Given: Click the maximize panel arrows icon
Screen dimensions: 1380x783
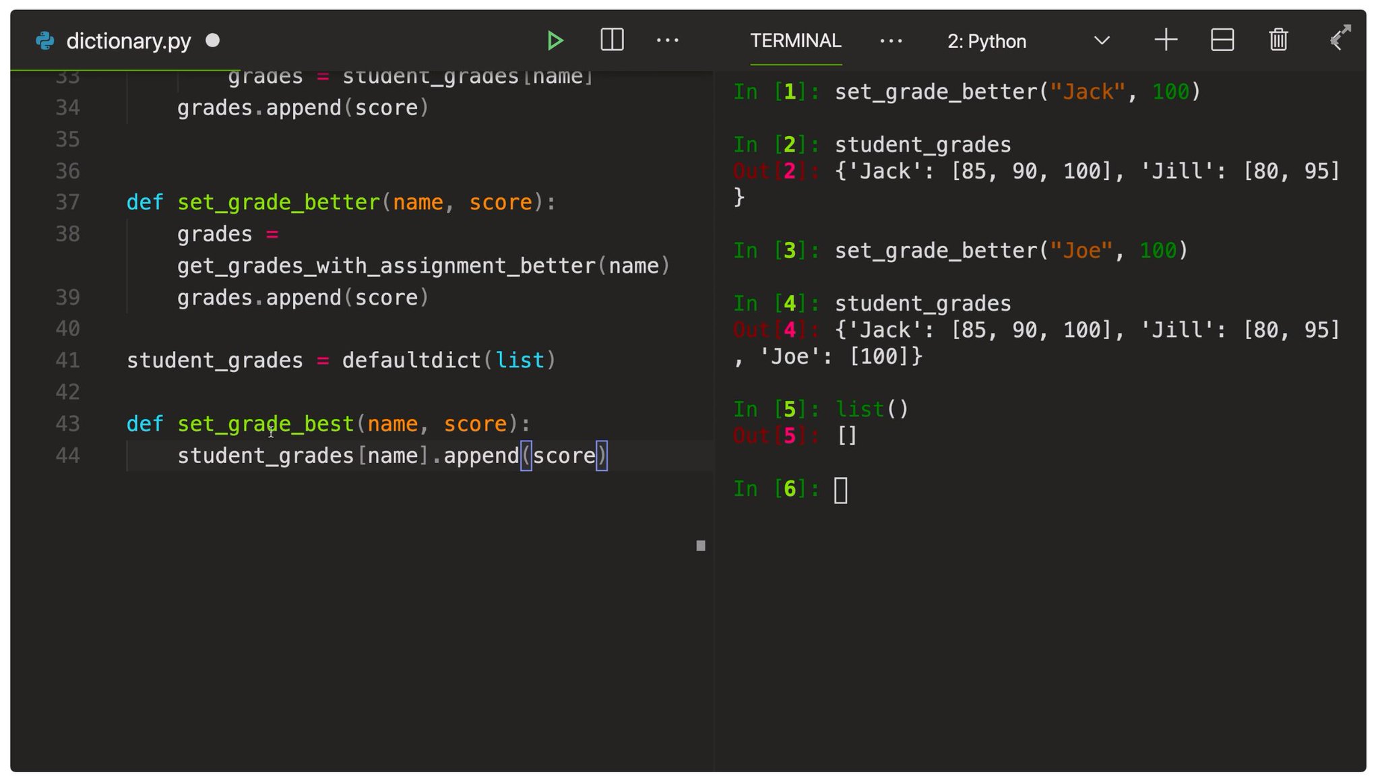Looking at the screenshot, I should click(x=1340, y=38).
